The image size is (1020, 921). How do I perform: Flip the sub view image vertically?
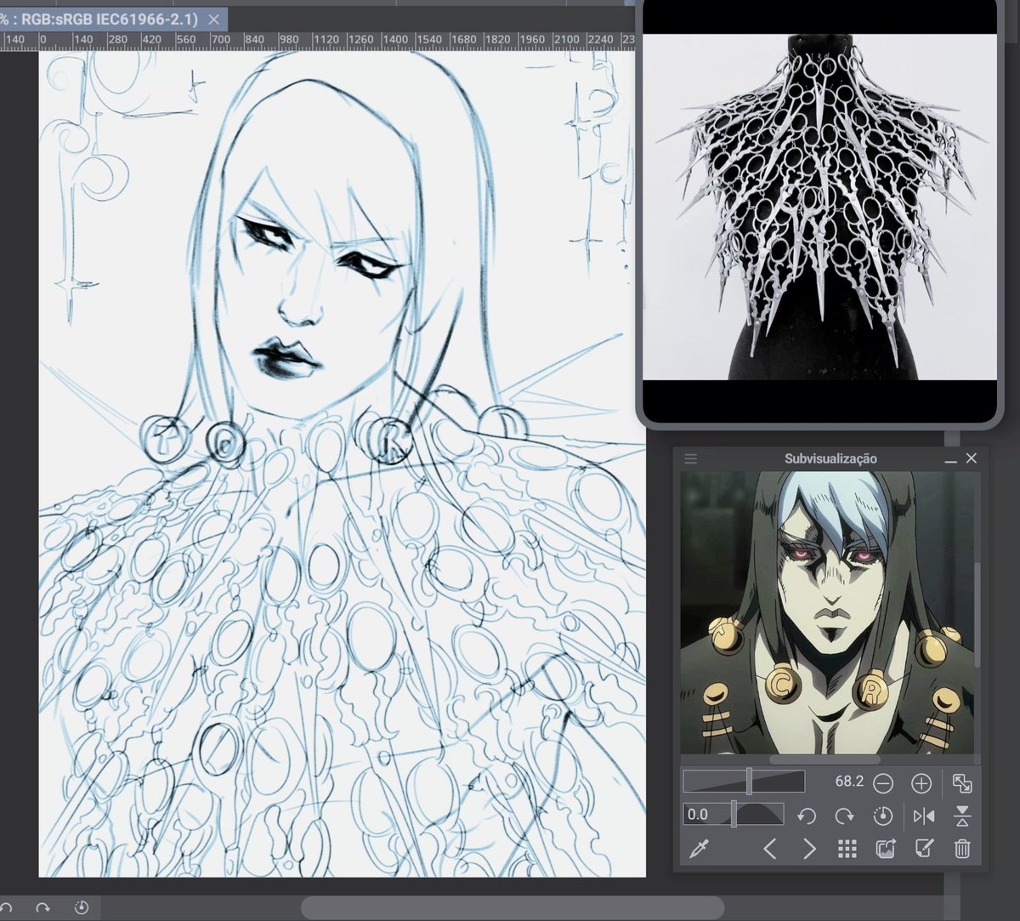coord(962,816)
